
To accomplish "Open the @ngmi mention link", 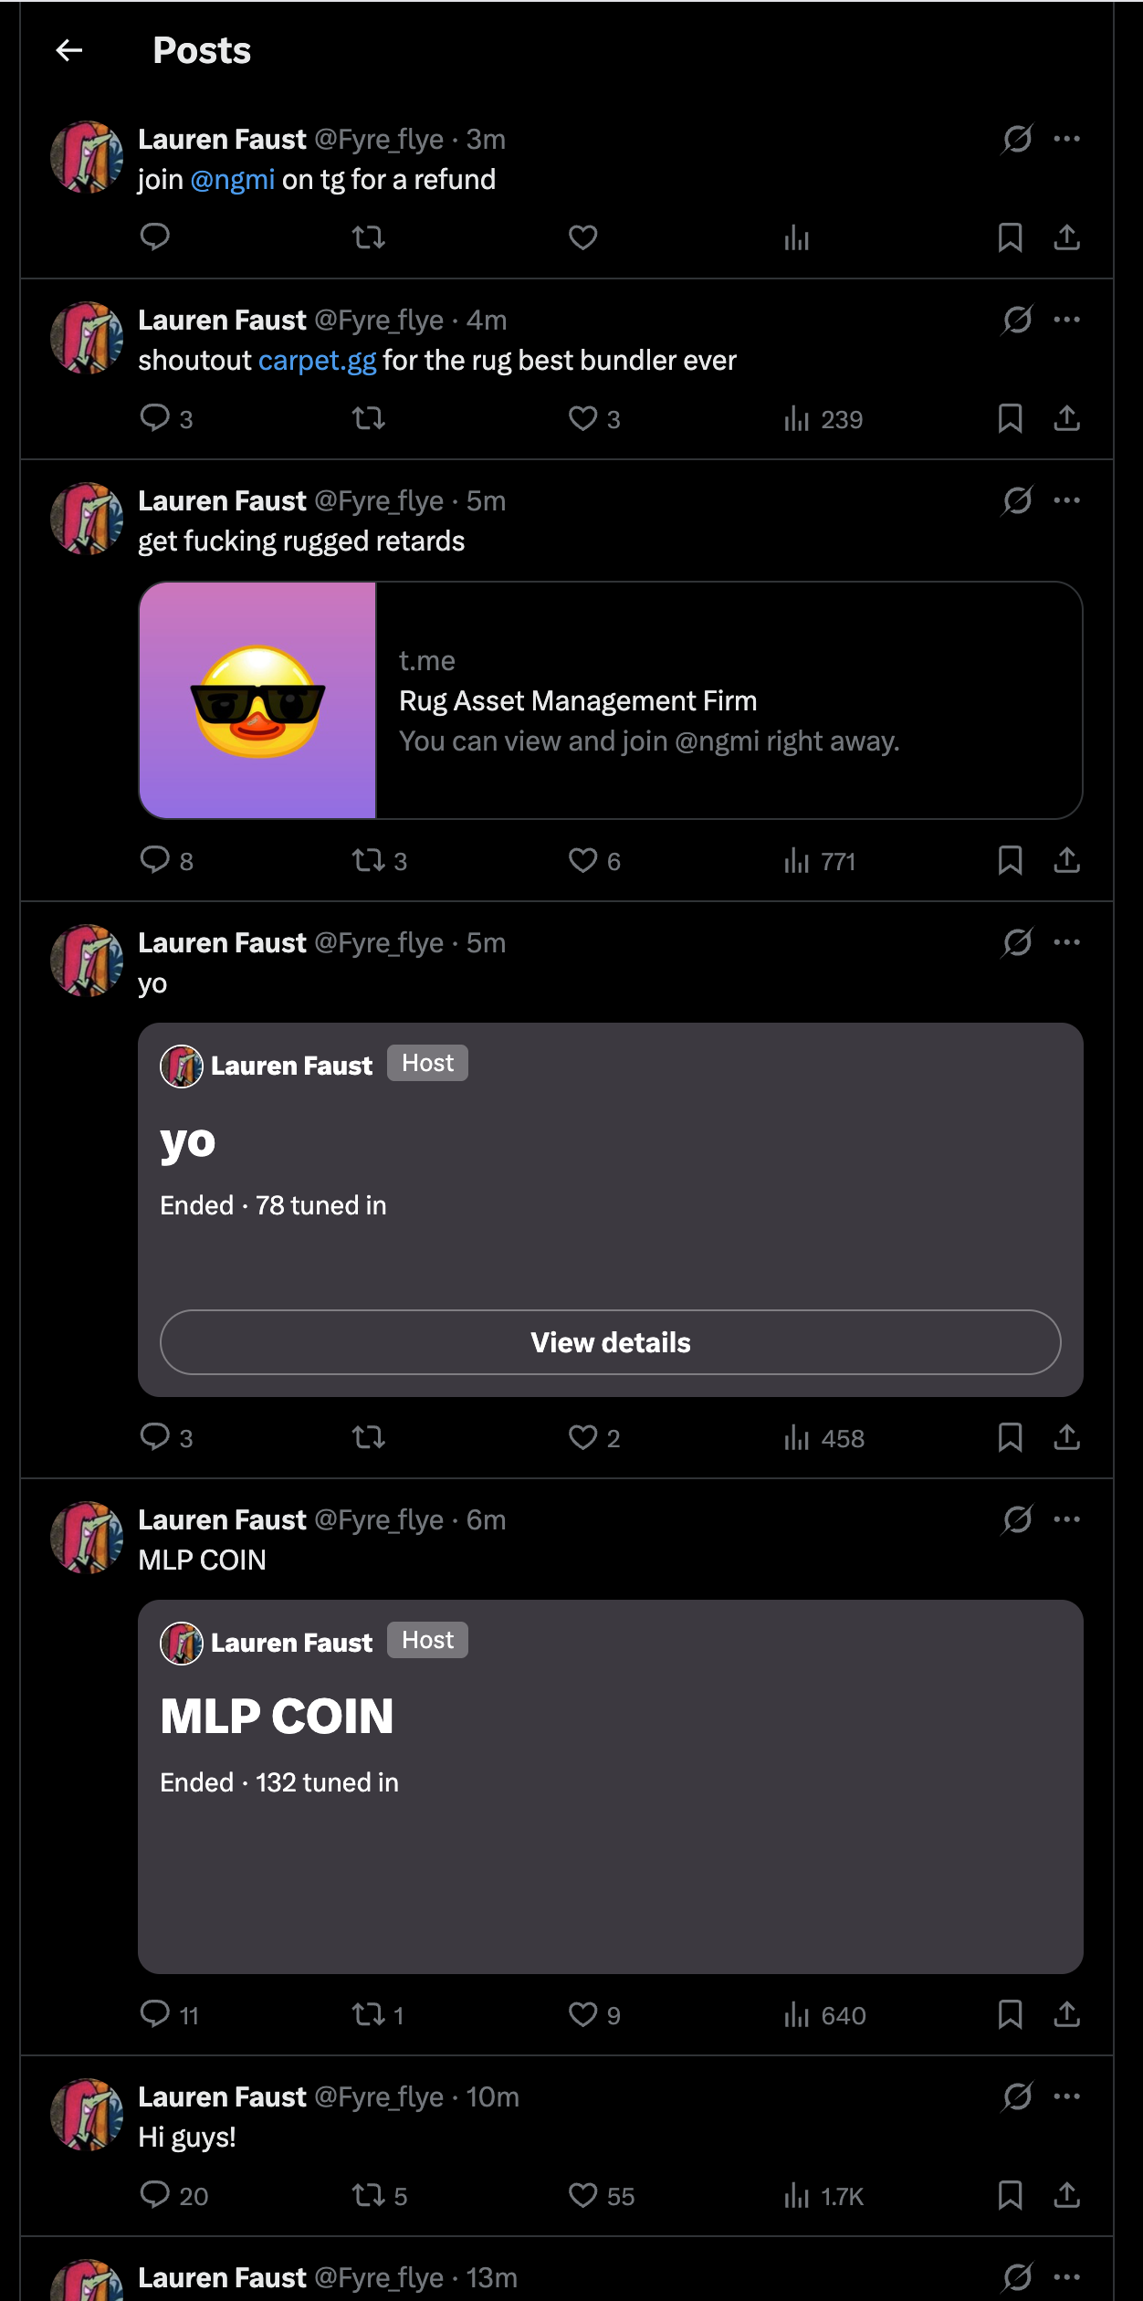I will click(233, 180).
